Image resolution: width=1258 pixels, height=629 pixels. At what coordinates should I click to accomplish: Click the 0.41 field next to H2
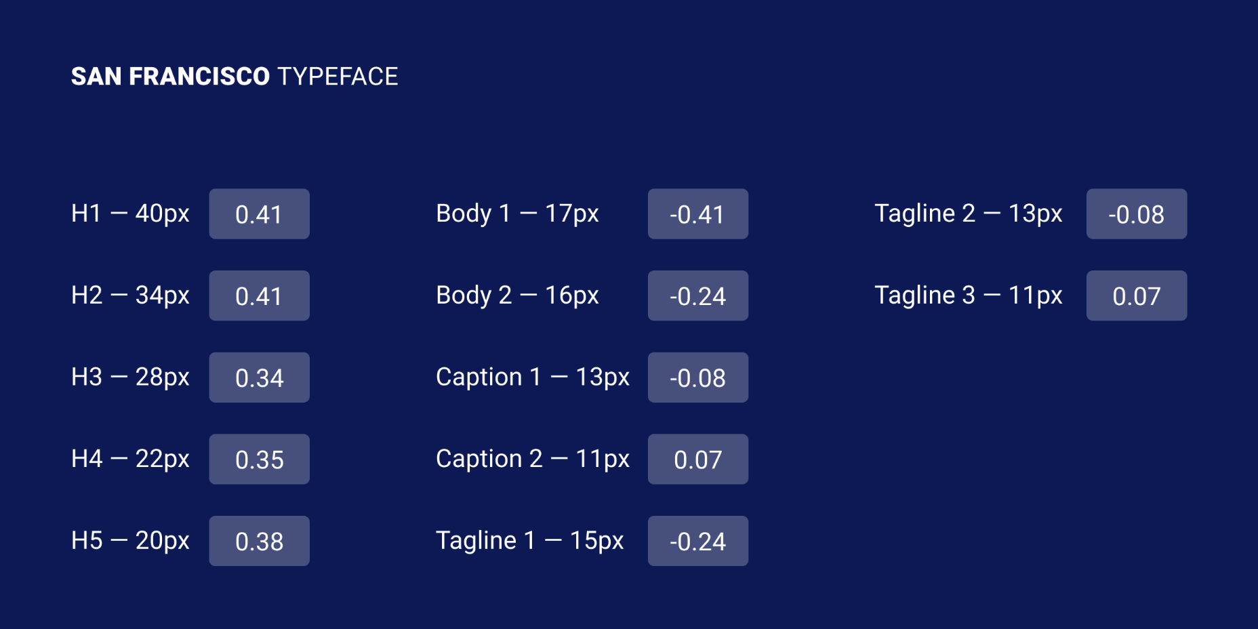click(259, 296)
